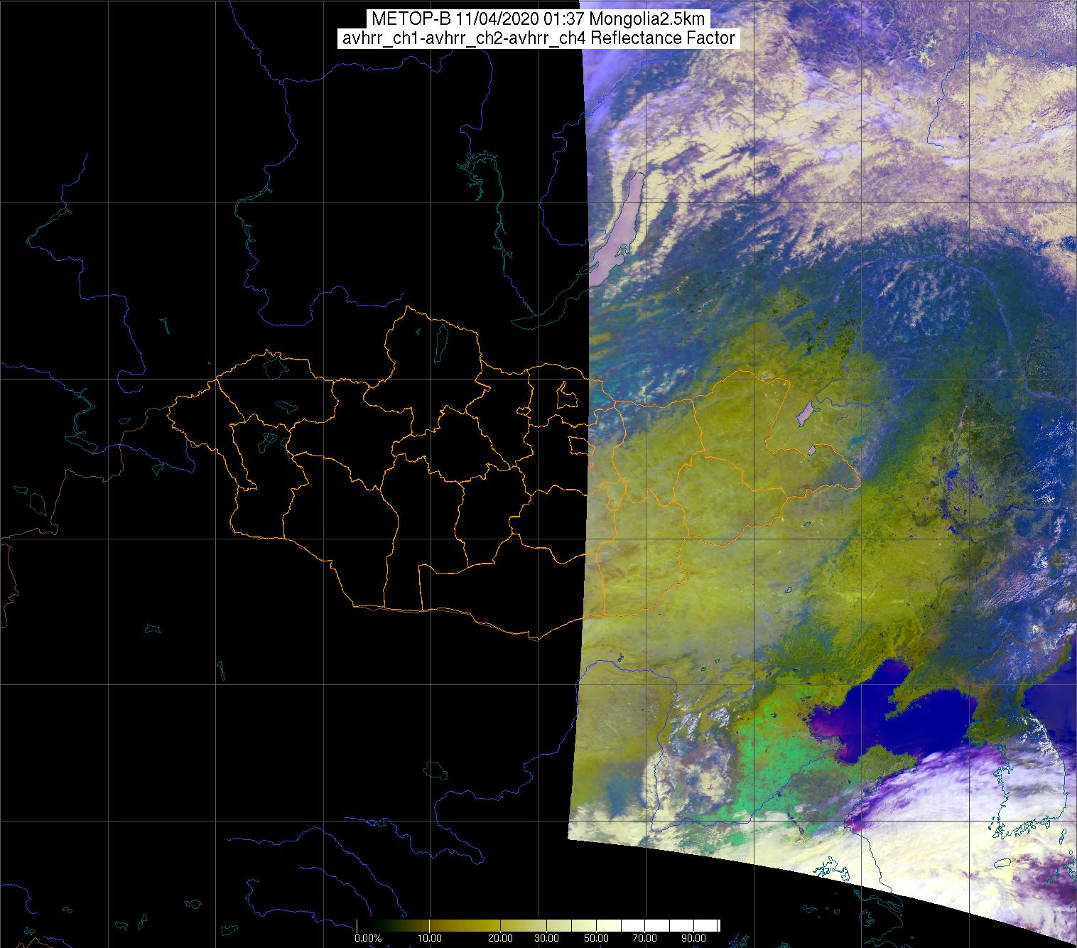Click the "50.00" colorbar label
Viewport: 1077px width, 948px height.
597,938
